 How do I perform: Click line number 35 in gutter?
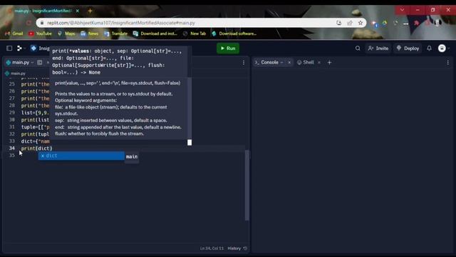[x=11, y=156]
